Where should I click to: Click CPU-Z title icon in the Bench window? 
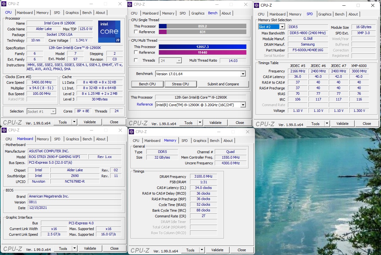click(x=130, y=4)
